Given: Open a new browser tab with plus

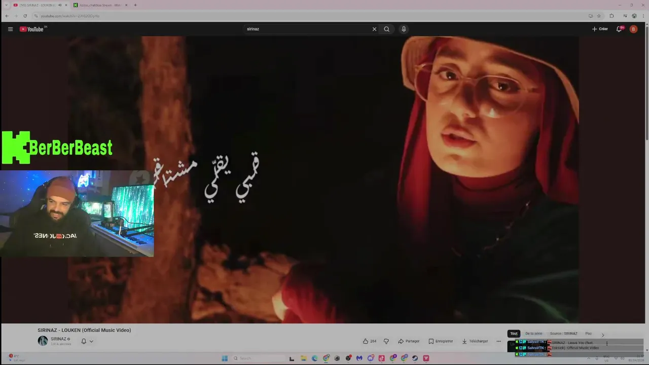Looking at the screenshot, I should (x=135, y=5).
